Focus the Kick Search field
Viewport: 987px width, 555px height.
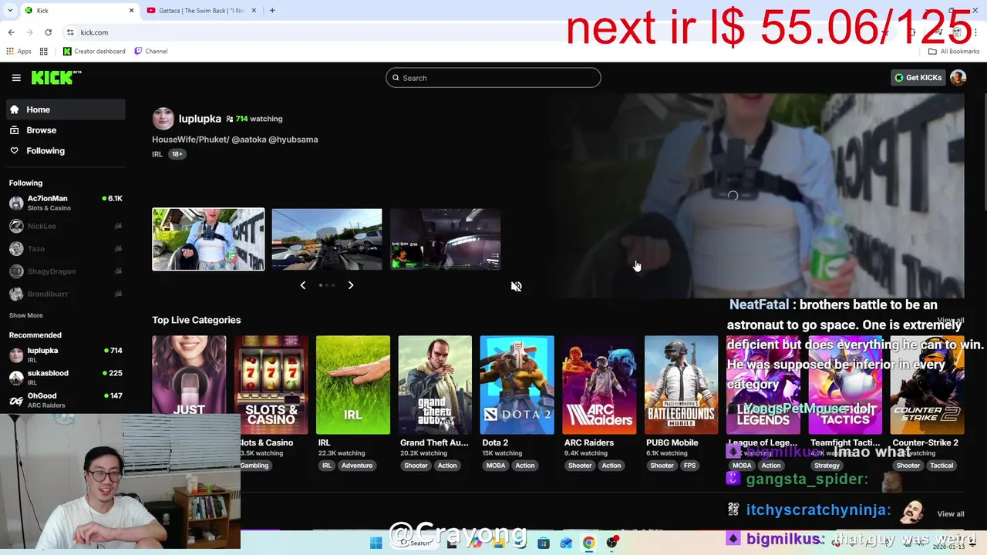[x=493, y=78]
